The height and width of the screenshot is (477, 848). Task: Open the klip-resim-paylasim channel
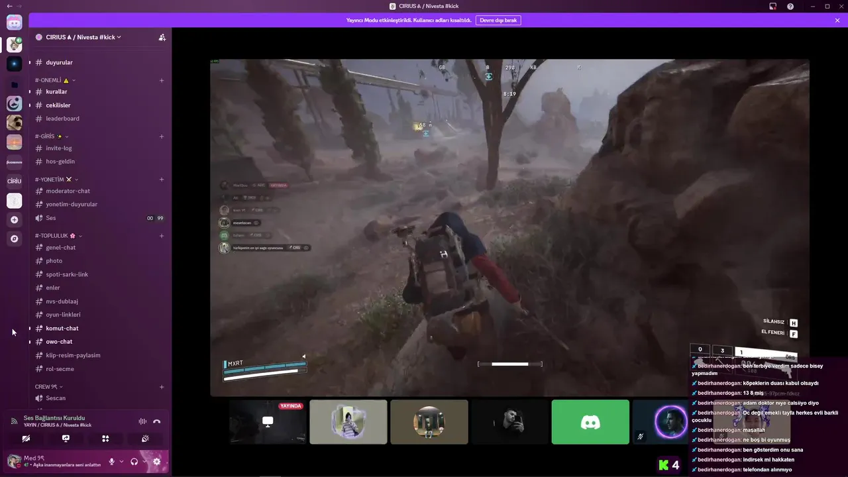click(99, 355)
